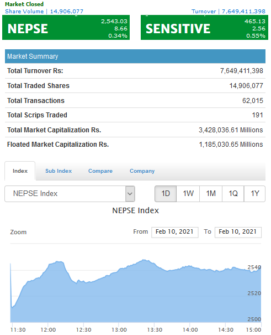
Task: Click Floated Market Capitalization value 1,185,030.65 Millions
Action: 231,145
